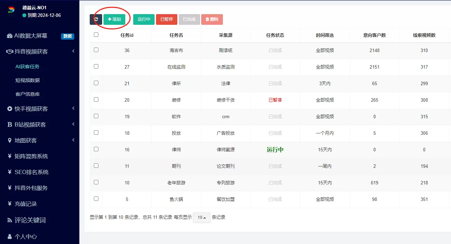This screenshot has height=244, width=451.
Task: Open 个人中心 via the person icon
Action: click(9, 237)
